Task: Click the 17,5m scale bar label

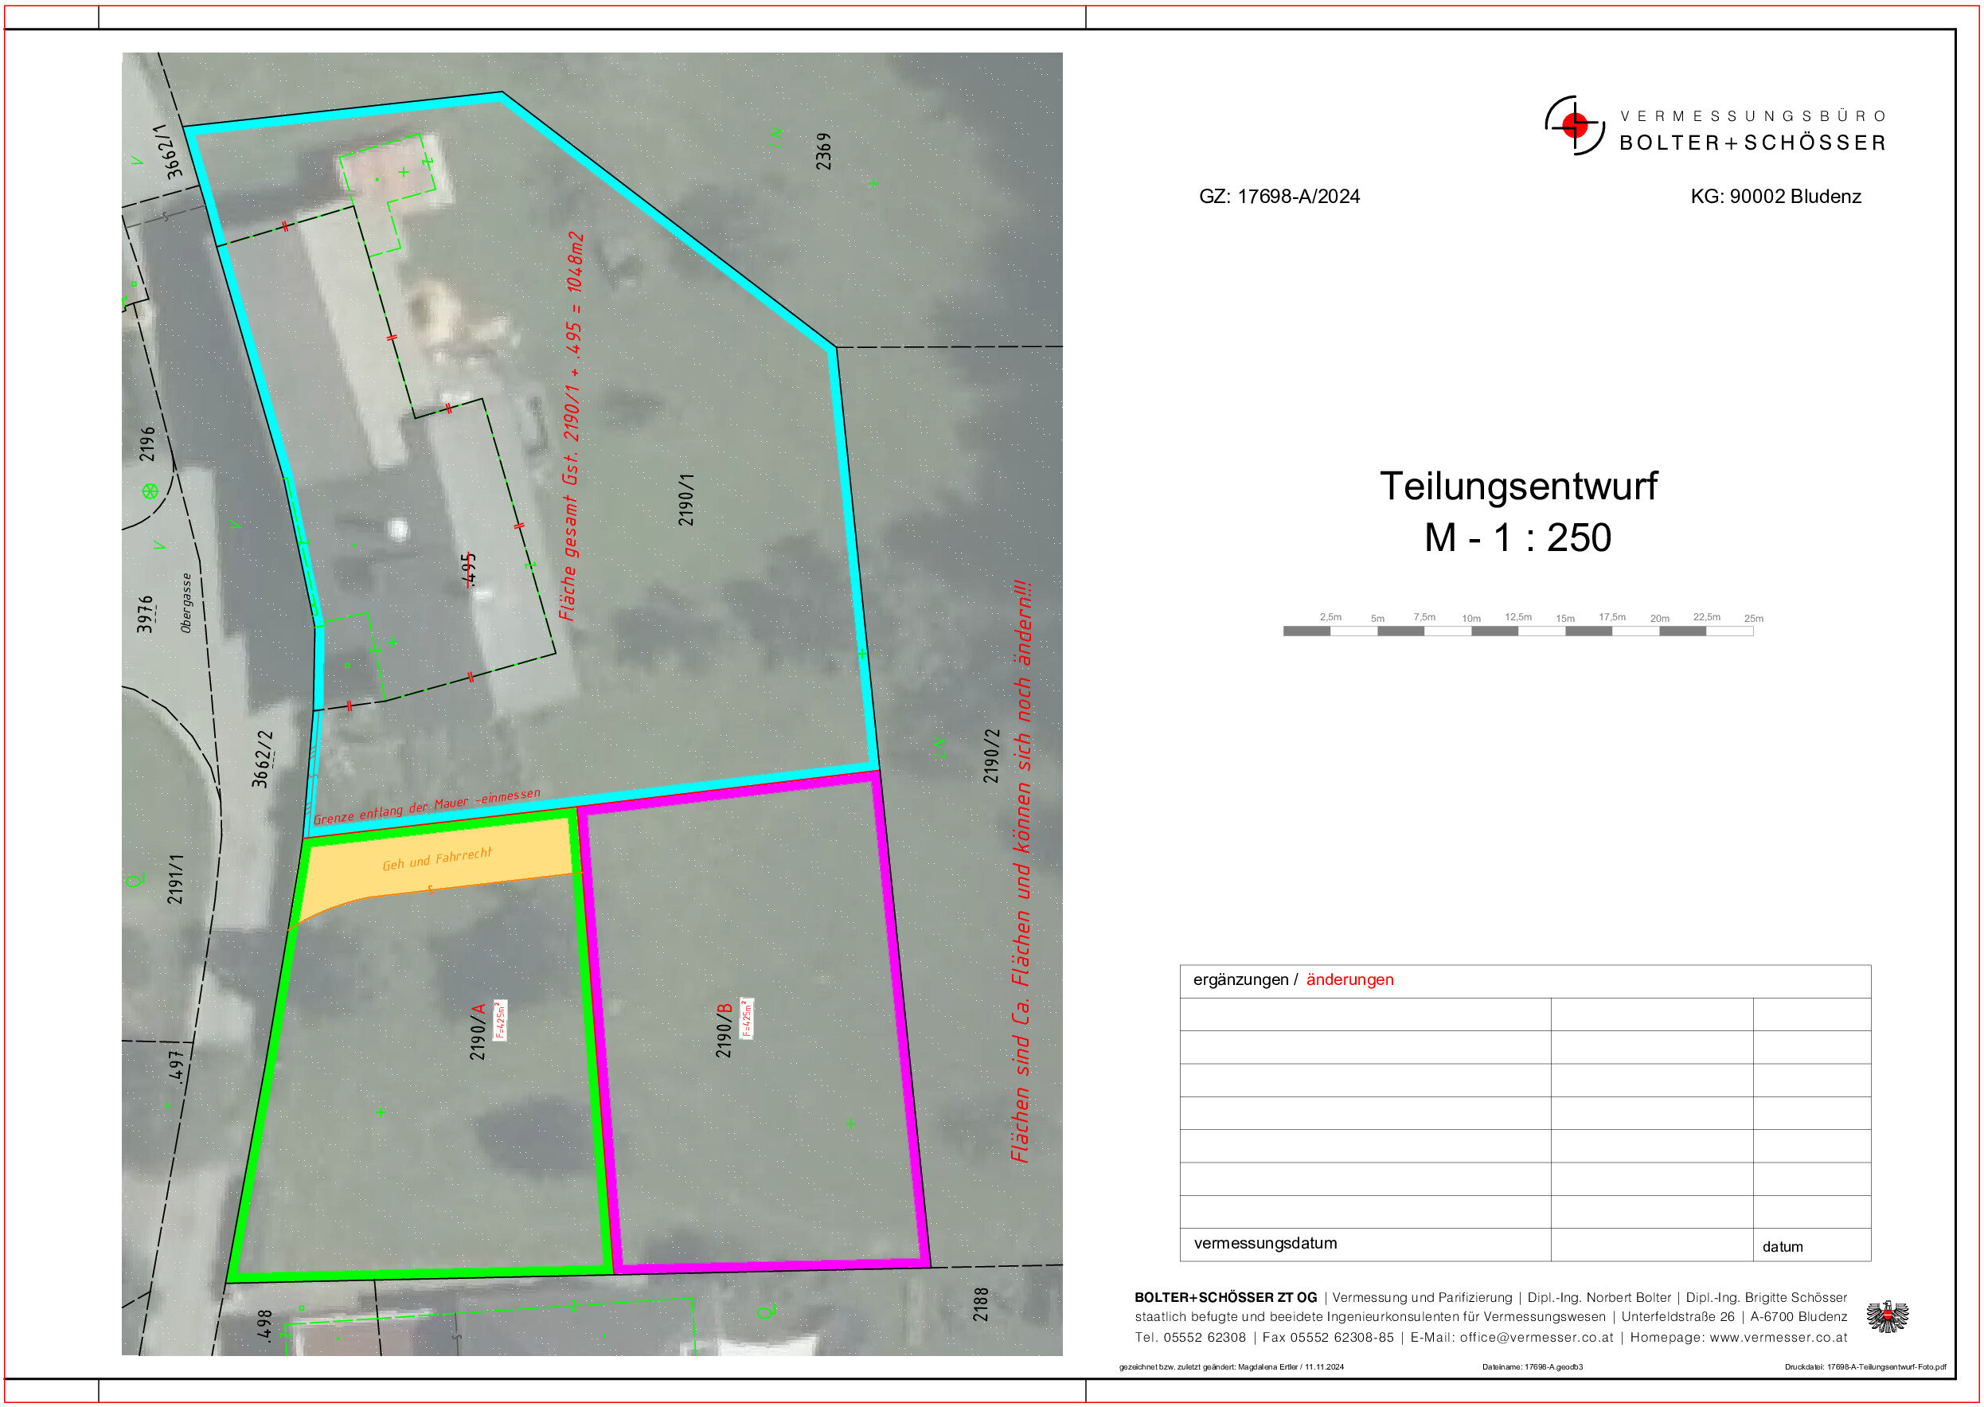Action: click(x=1612, y=617)
